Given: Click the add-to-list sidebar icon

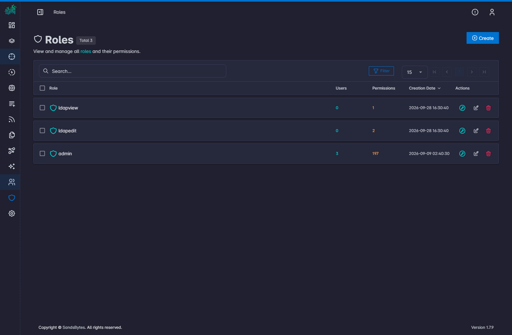Looking at the screenshot, I should [x=12, y=104].
